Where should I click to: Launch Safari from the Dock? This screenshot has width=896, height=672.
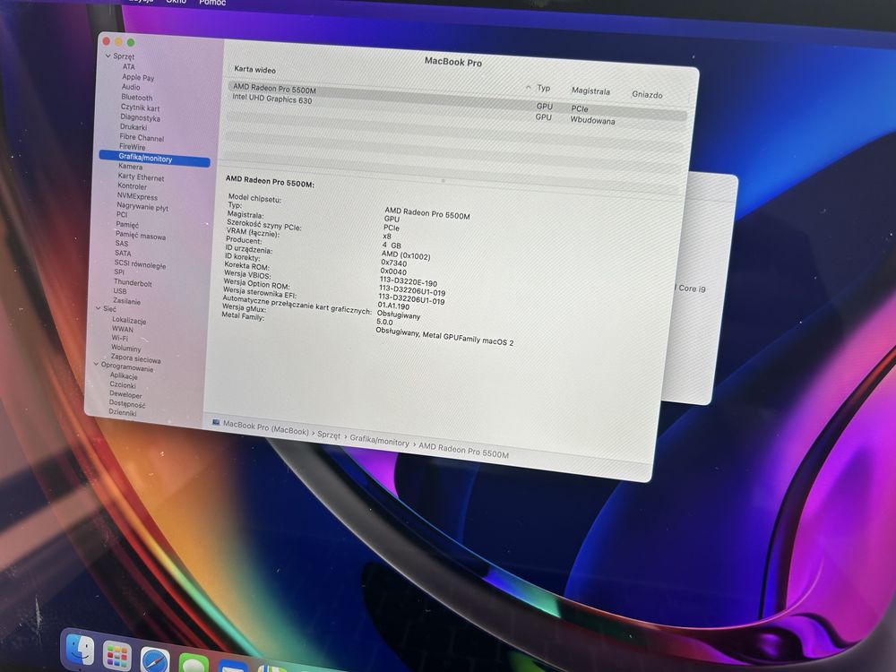click(x=155, y=661)
